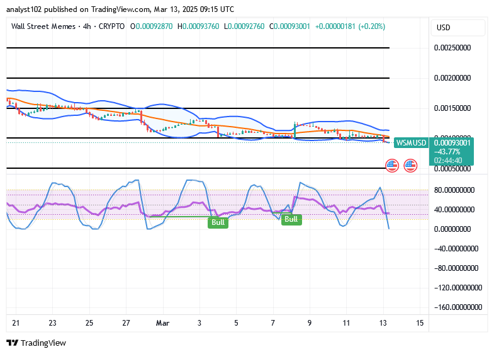Click date label 13 on the time axis

(383, 323)
